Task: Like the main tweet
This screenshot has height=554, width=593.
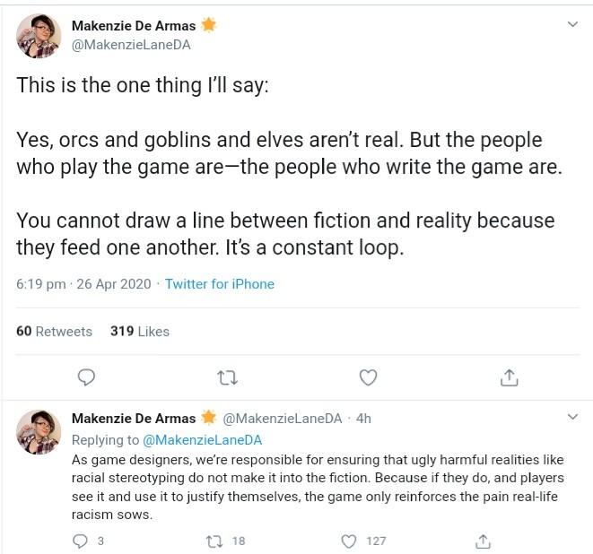Action: pyautogui.click(x=368, y=377)
